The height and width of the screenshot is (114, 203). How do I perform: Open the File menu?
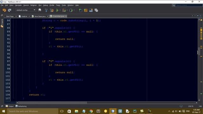pos(2,5)
